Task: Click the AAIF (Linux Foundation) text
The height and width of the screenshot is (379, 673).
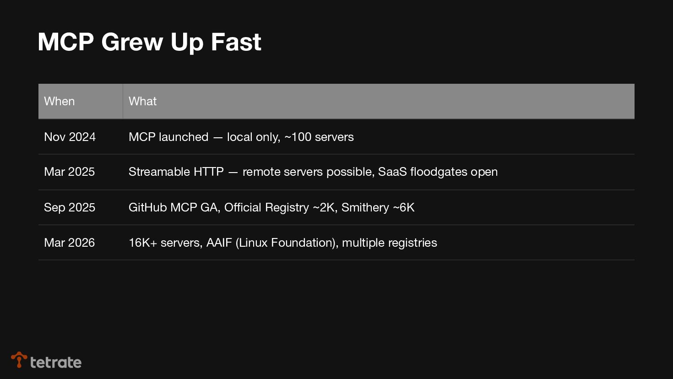Action: pyautogui.click(x=272, y=243)
